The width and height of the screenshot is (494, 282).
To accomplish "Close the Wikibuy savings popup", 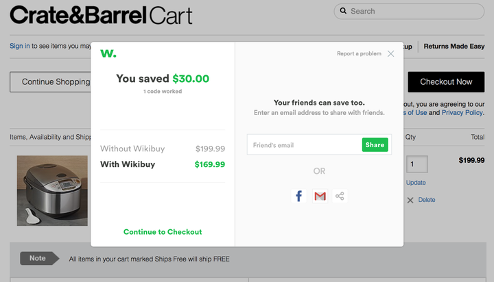I will coord(390,54).
